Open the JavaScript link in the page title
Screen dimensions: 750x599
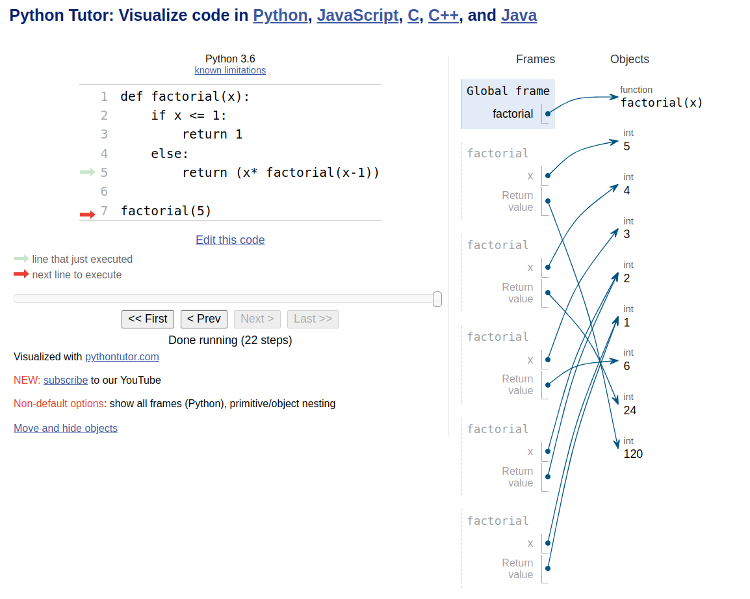[357, 16]
